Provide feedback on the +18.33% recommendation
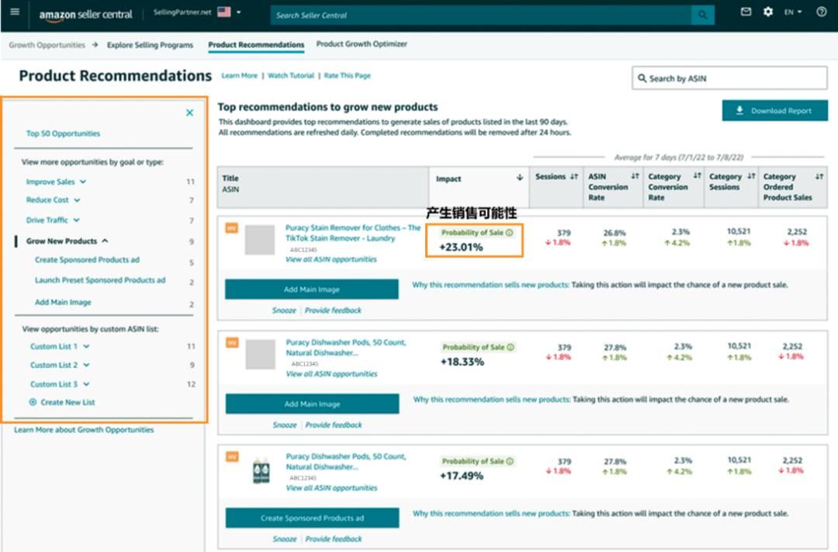 pos(334,425)
